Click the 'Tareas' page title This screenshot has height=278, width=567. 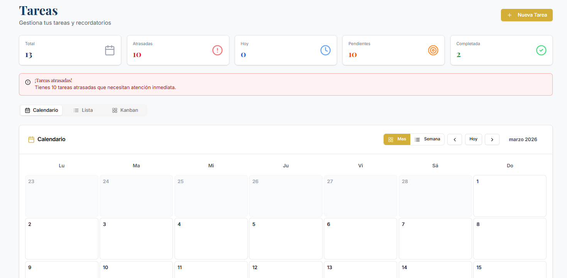(x=39, y=10)
